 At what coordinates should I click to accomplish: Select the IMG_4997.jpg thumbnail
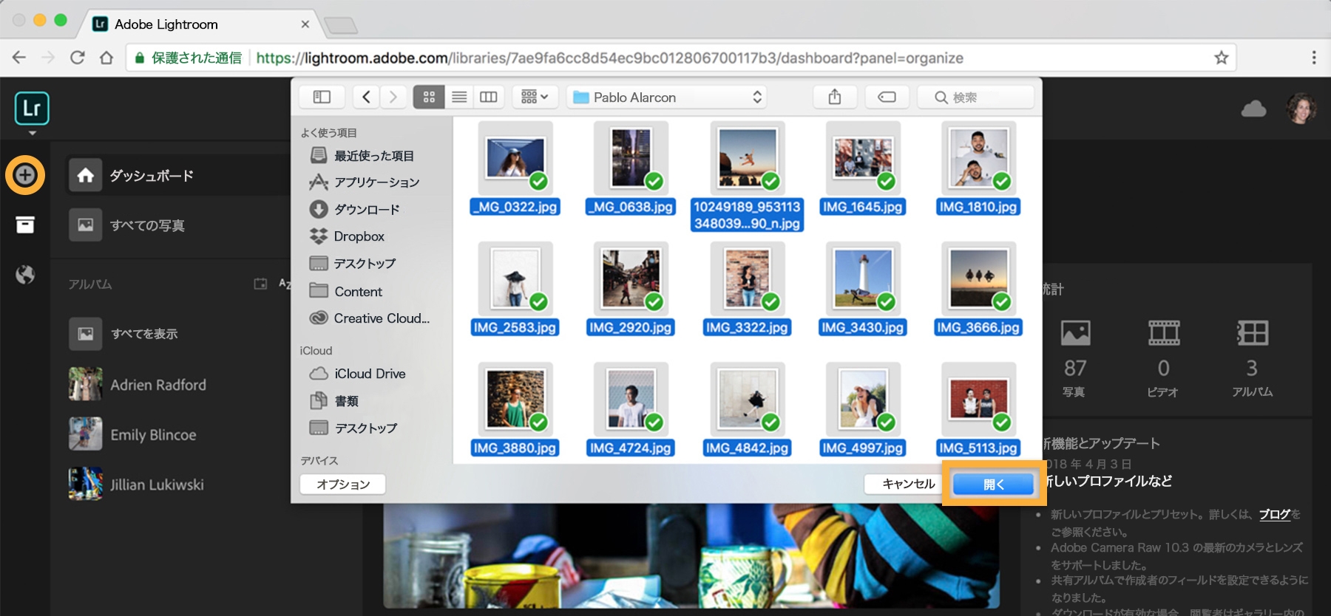coord(863,398)
